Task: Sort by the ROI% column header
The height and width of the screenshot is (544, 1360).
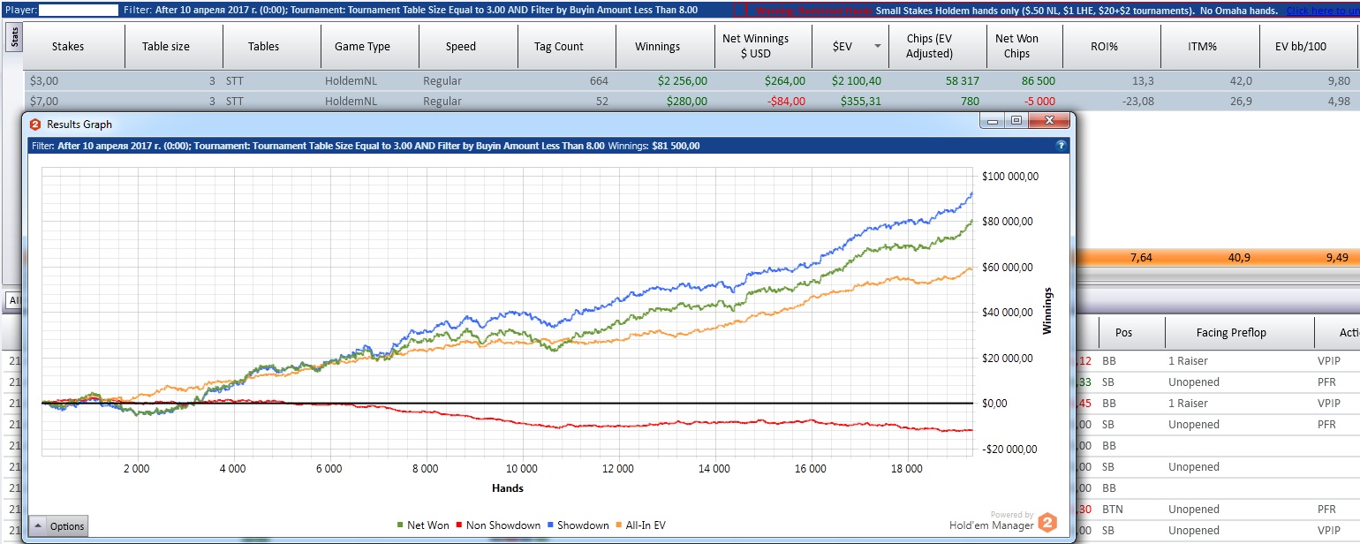Action: [1104, 47]
